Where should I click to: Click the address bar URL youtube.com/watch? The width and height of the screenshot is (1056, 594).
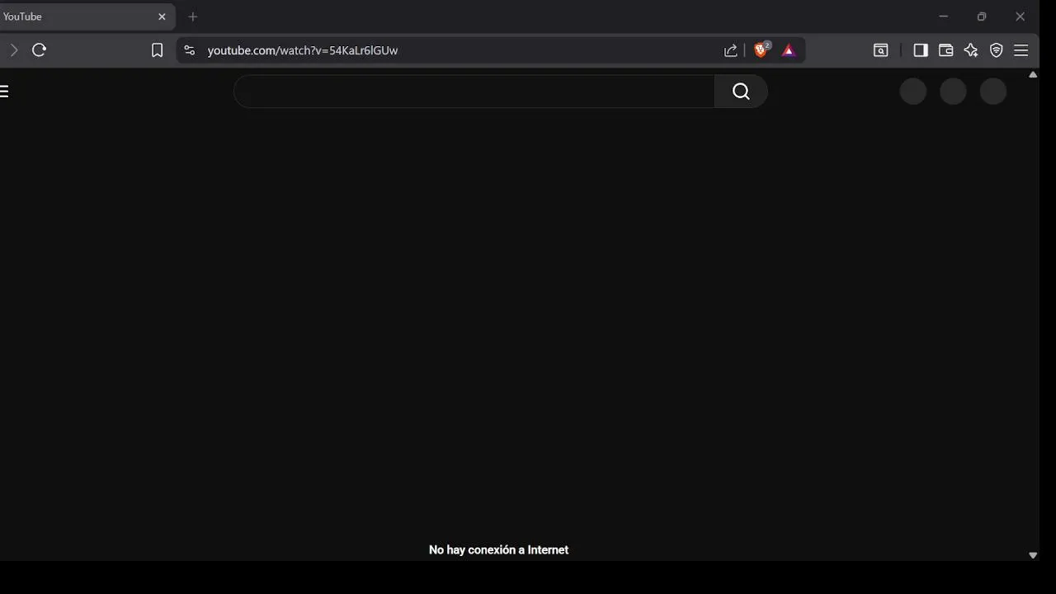tap(302, 50)
